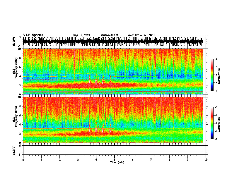The height and width of the screenshot is (179, 232).
Task: Click the time axis tick label "9"
Action: click(x=187, y=160)
